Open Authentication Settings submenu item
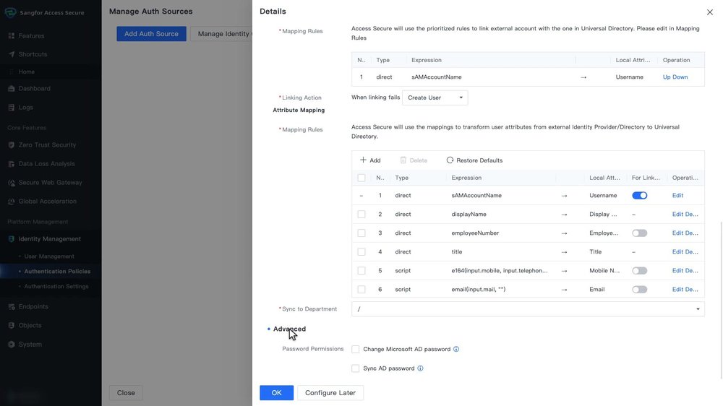This screenshot has height=406, width=723. [56, 286]
